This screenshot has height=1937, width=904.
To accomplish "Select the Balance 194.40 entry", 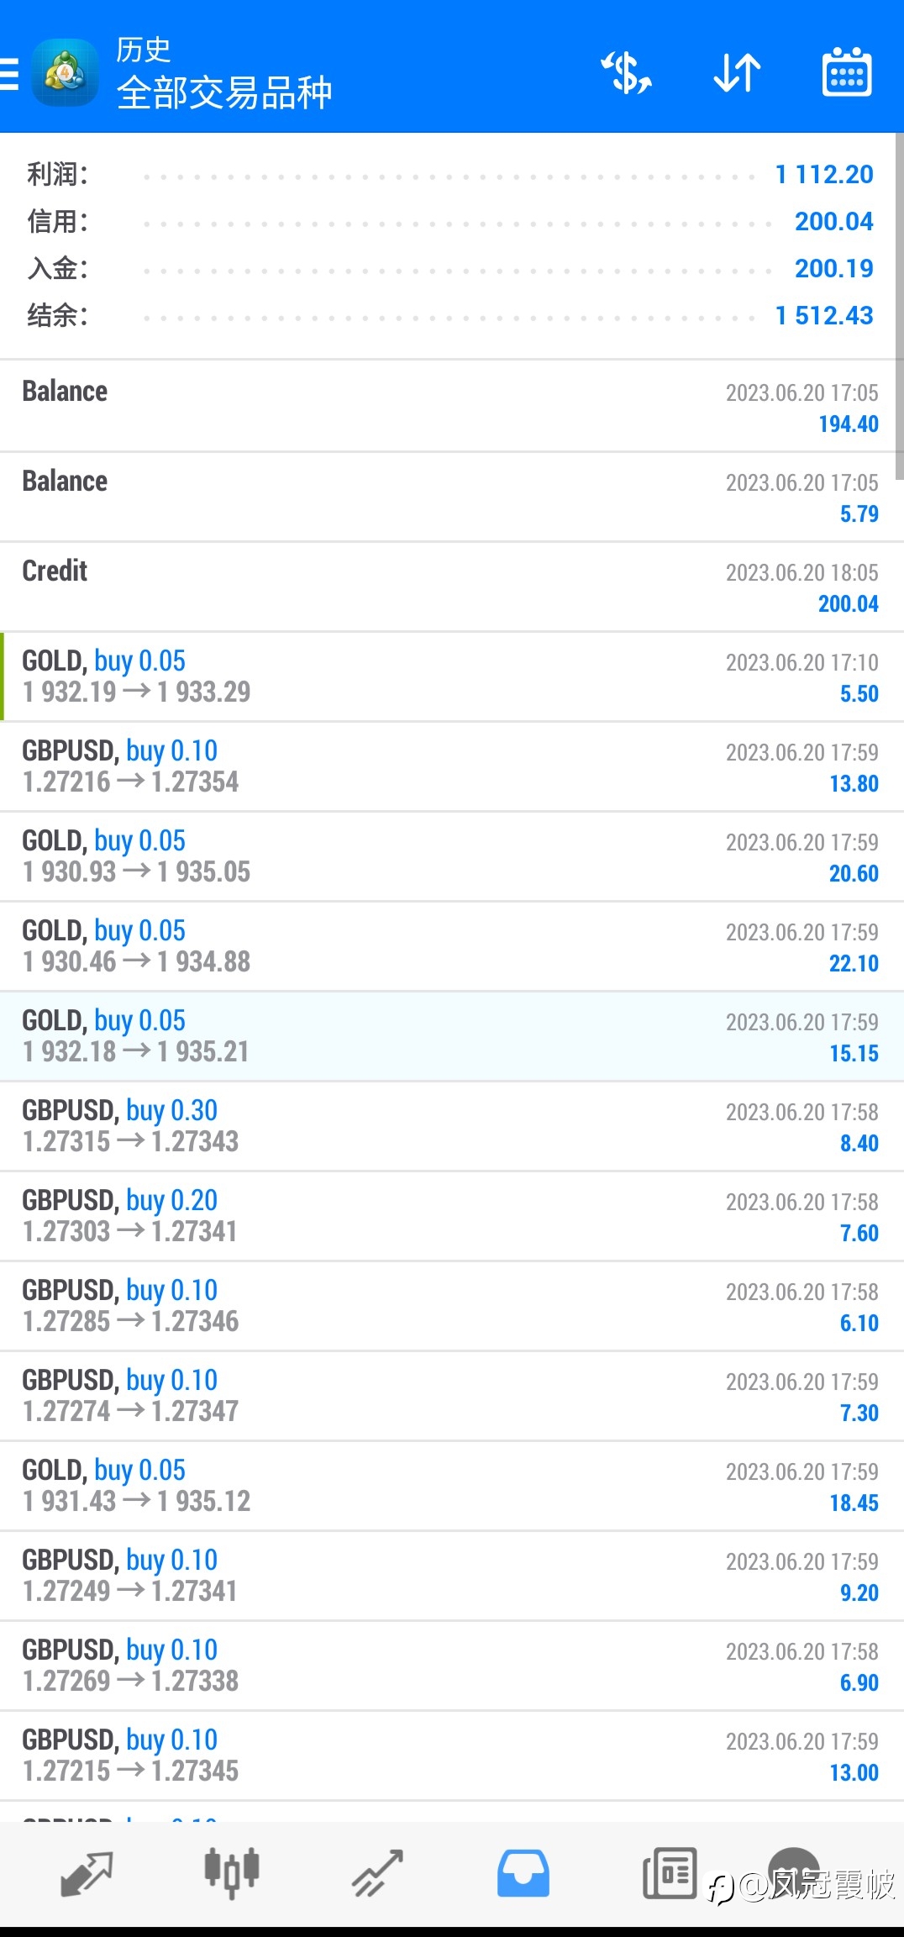I will [x=452, y=407].
